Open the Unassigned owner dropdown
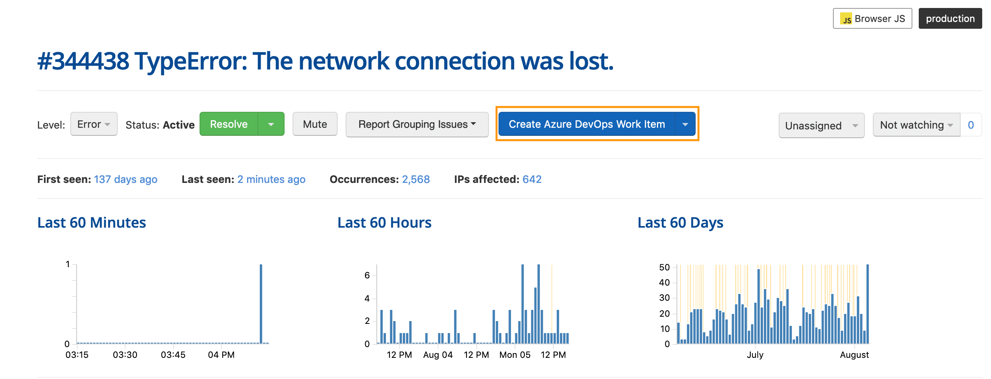The height and width of the screenshot is (379, 991). (x=821, y=125)
